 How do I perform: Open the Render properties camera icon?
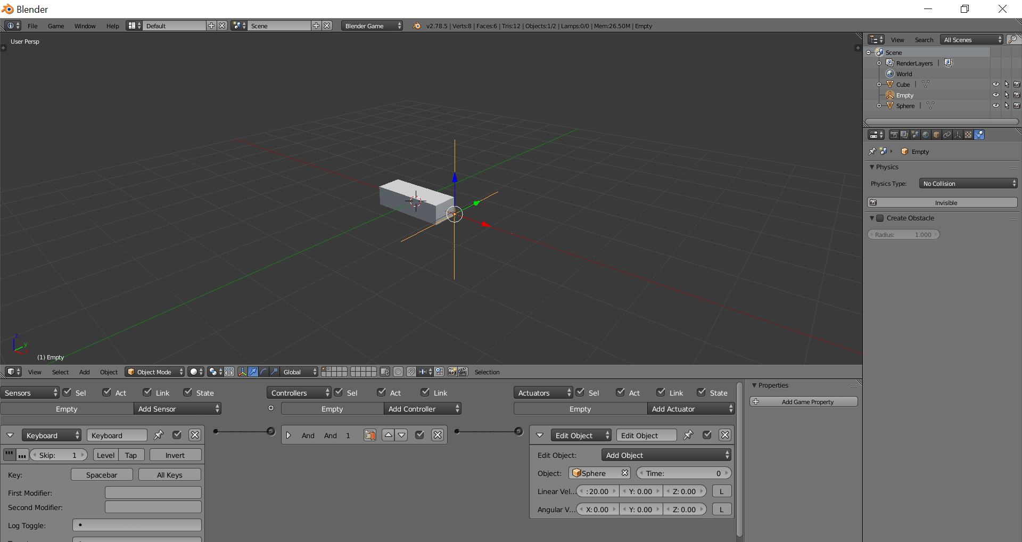tap(893, 135)
